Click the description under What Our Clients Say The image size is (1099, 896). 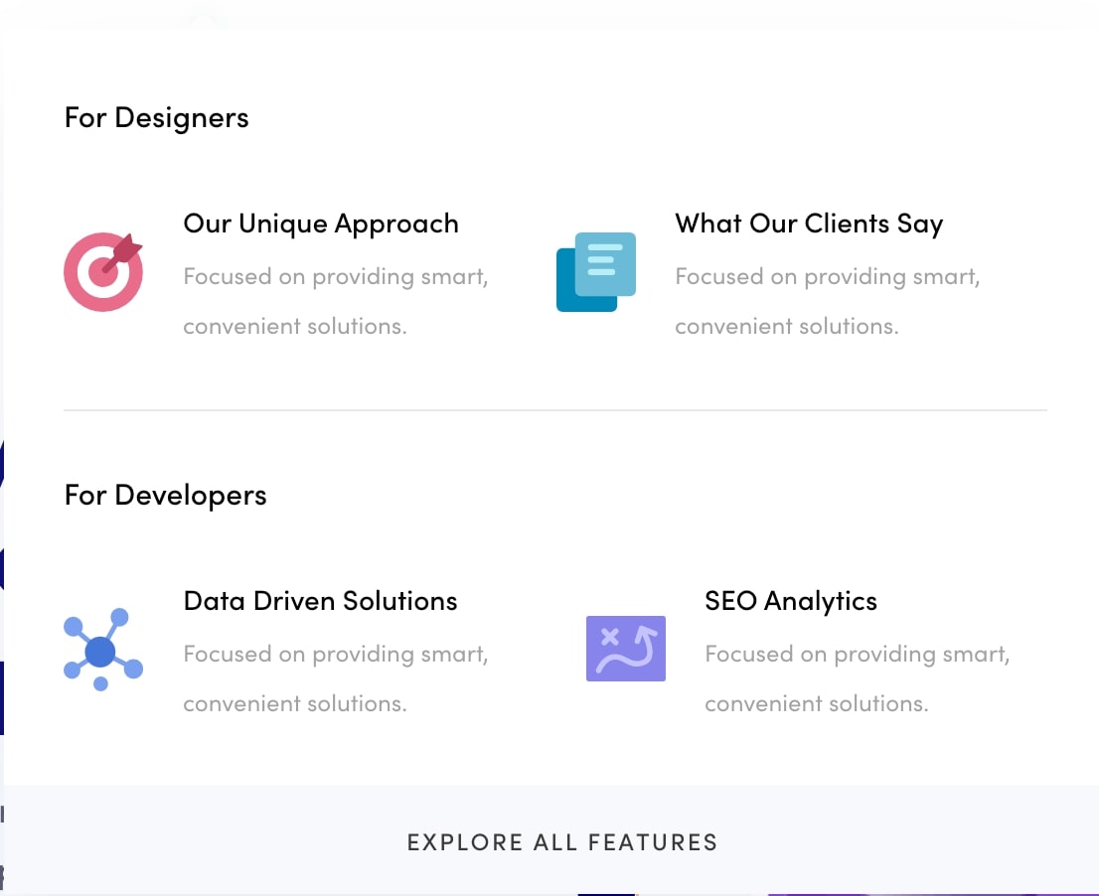click(x=827, y=301)
